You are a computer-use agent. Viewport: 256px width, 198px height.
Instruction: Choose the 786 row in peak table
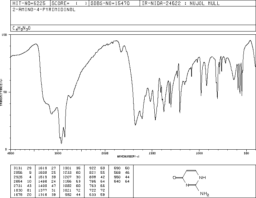(x=97, y=181)
